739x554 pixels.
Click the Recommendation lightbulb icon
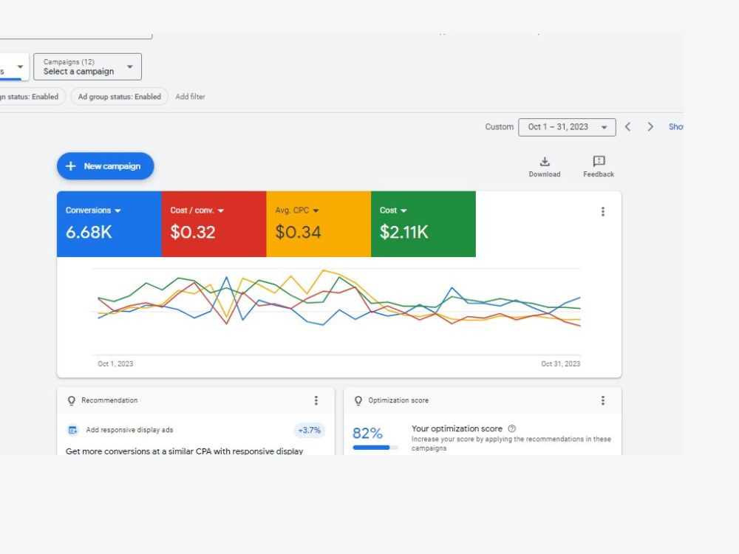(71, 400)
